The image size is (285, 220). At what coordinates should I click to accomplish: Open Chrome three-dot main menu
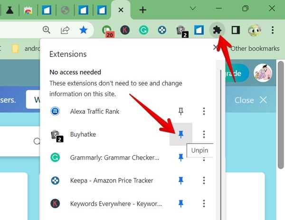273,30
